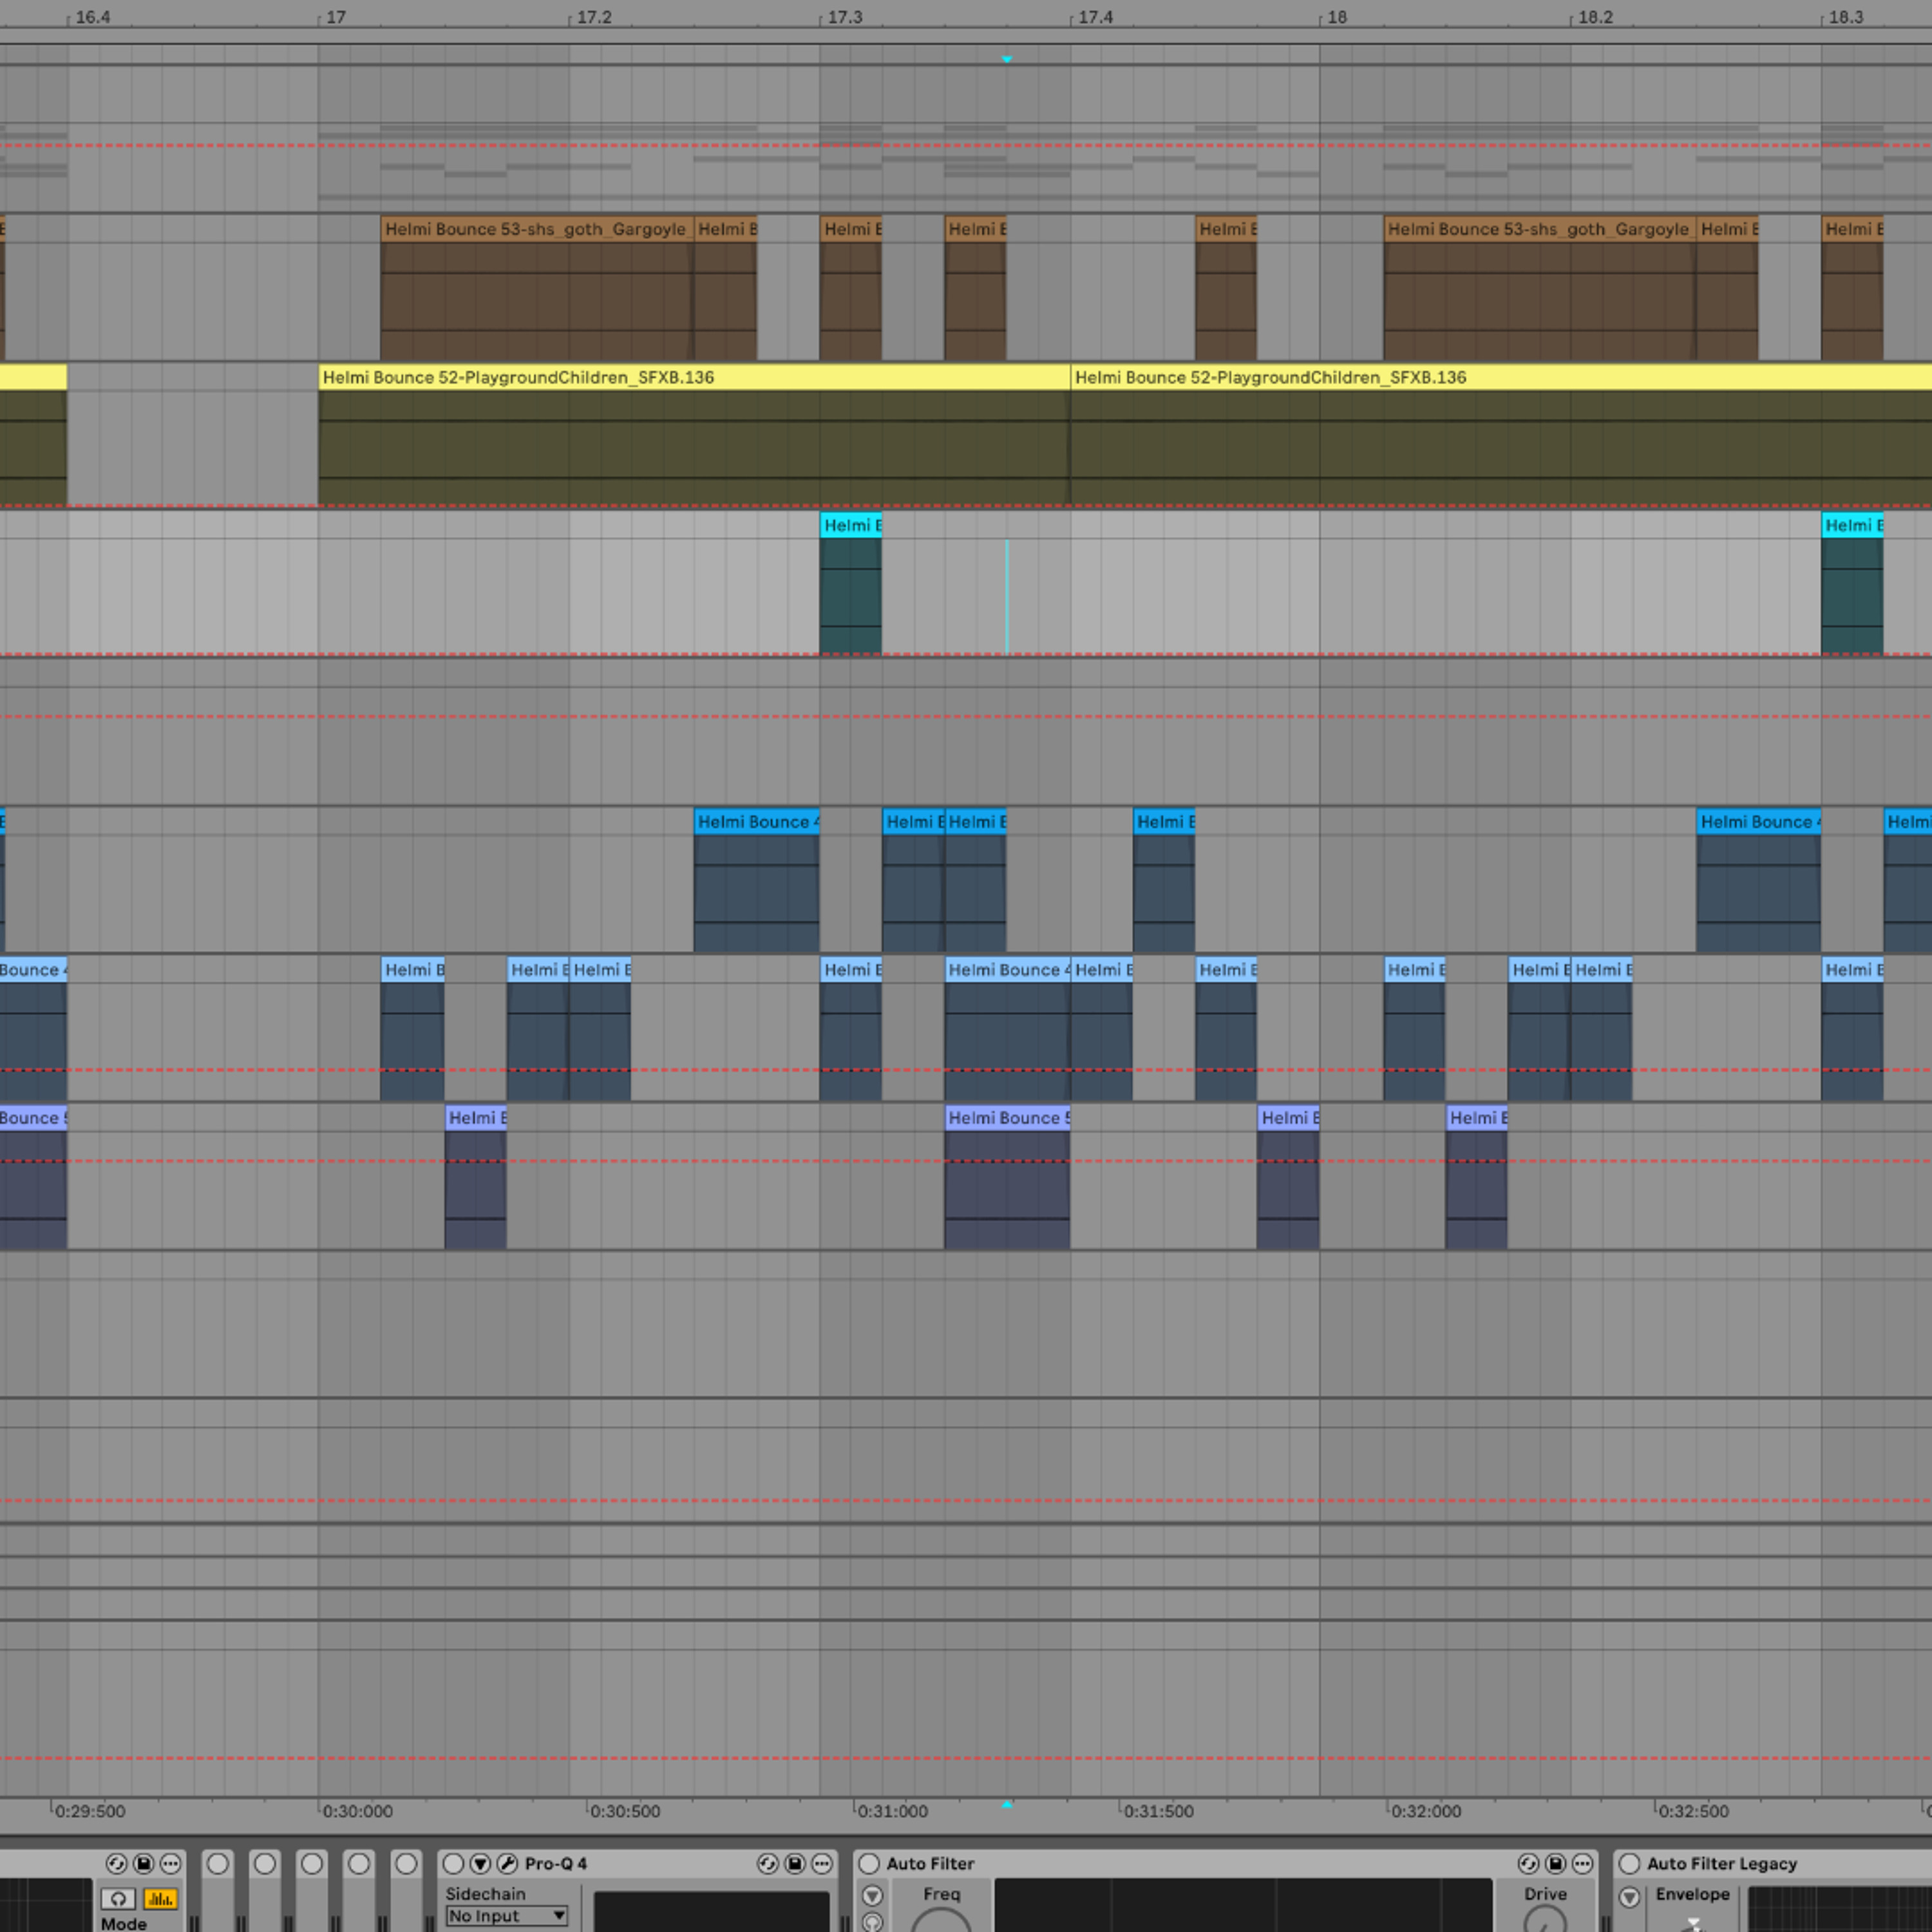The width and height of the screenshot is (1932, 1932).
Task: Toggle activator of collapsed device right of Mode device
Action: click(x=218, y=1864)
